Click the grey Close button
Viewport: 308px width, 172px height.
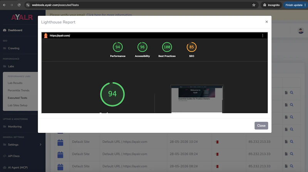click(261, 126)
